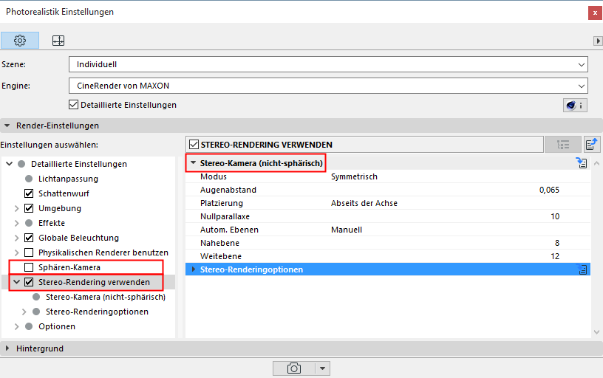Select Optionen in the settings tree
The height and width of the screenshot is (378, 603).
(x=56, y=326)
